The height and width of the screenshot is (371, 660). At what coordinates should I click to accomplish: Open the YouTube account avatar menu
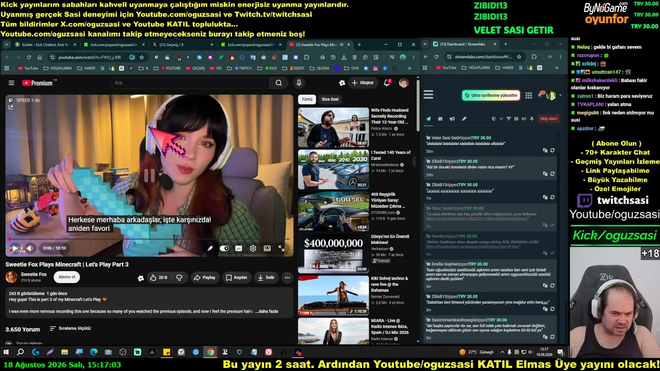point(404,83)
